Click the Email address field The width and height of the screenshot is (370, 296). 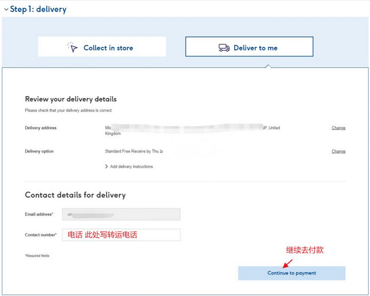point(121,214)
